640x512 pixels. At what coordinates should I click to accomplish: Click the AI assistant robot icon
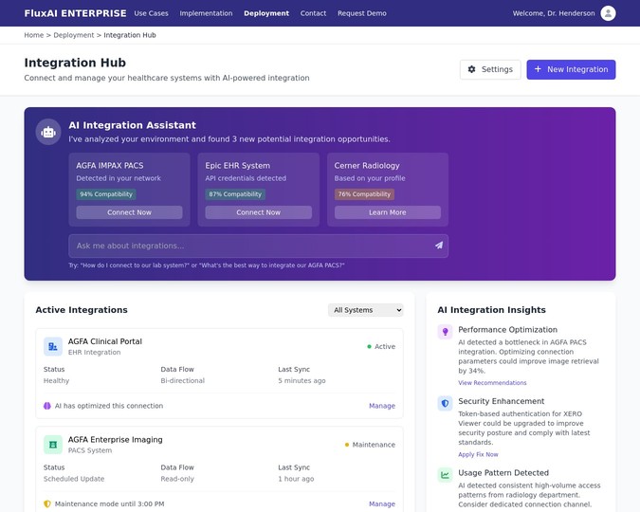click(48, 132)
